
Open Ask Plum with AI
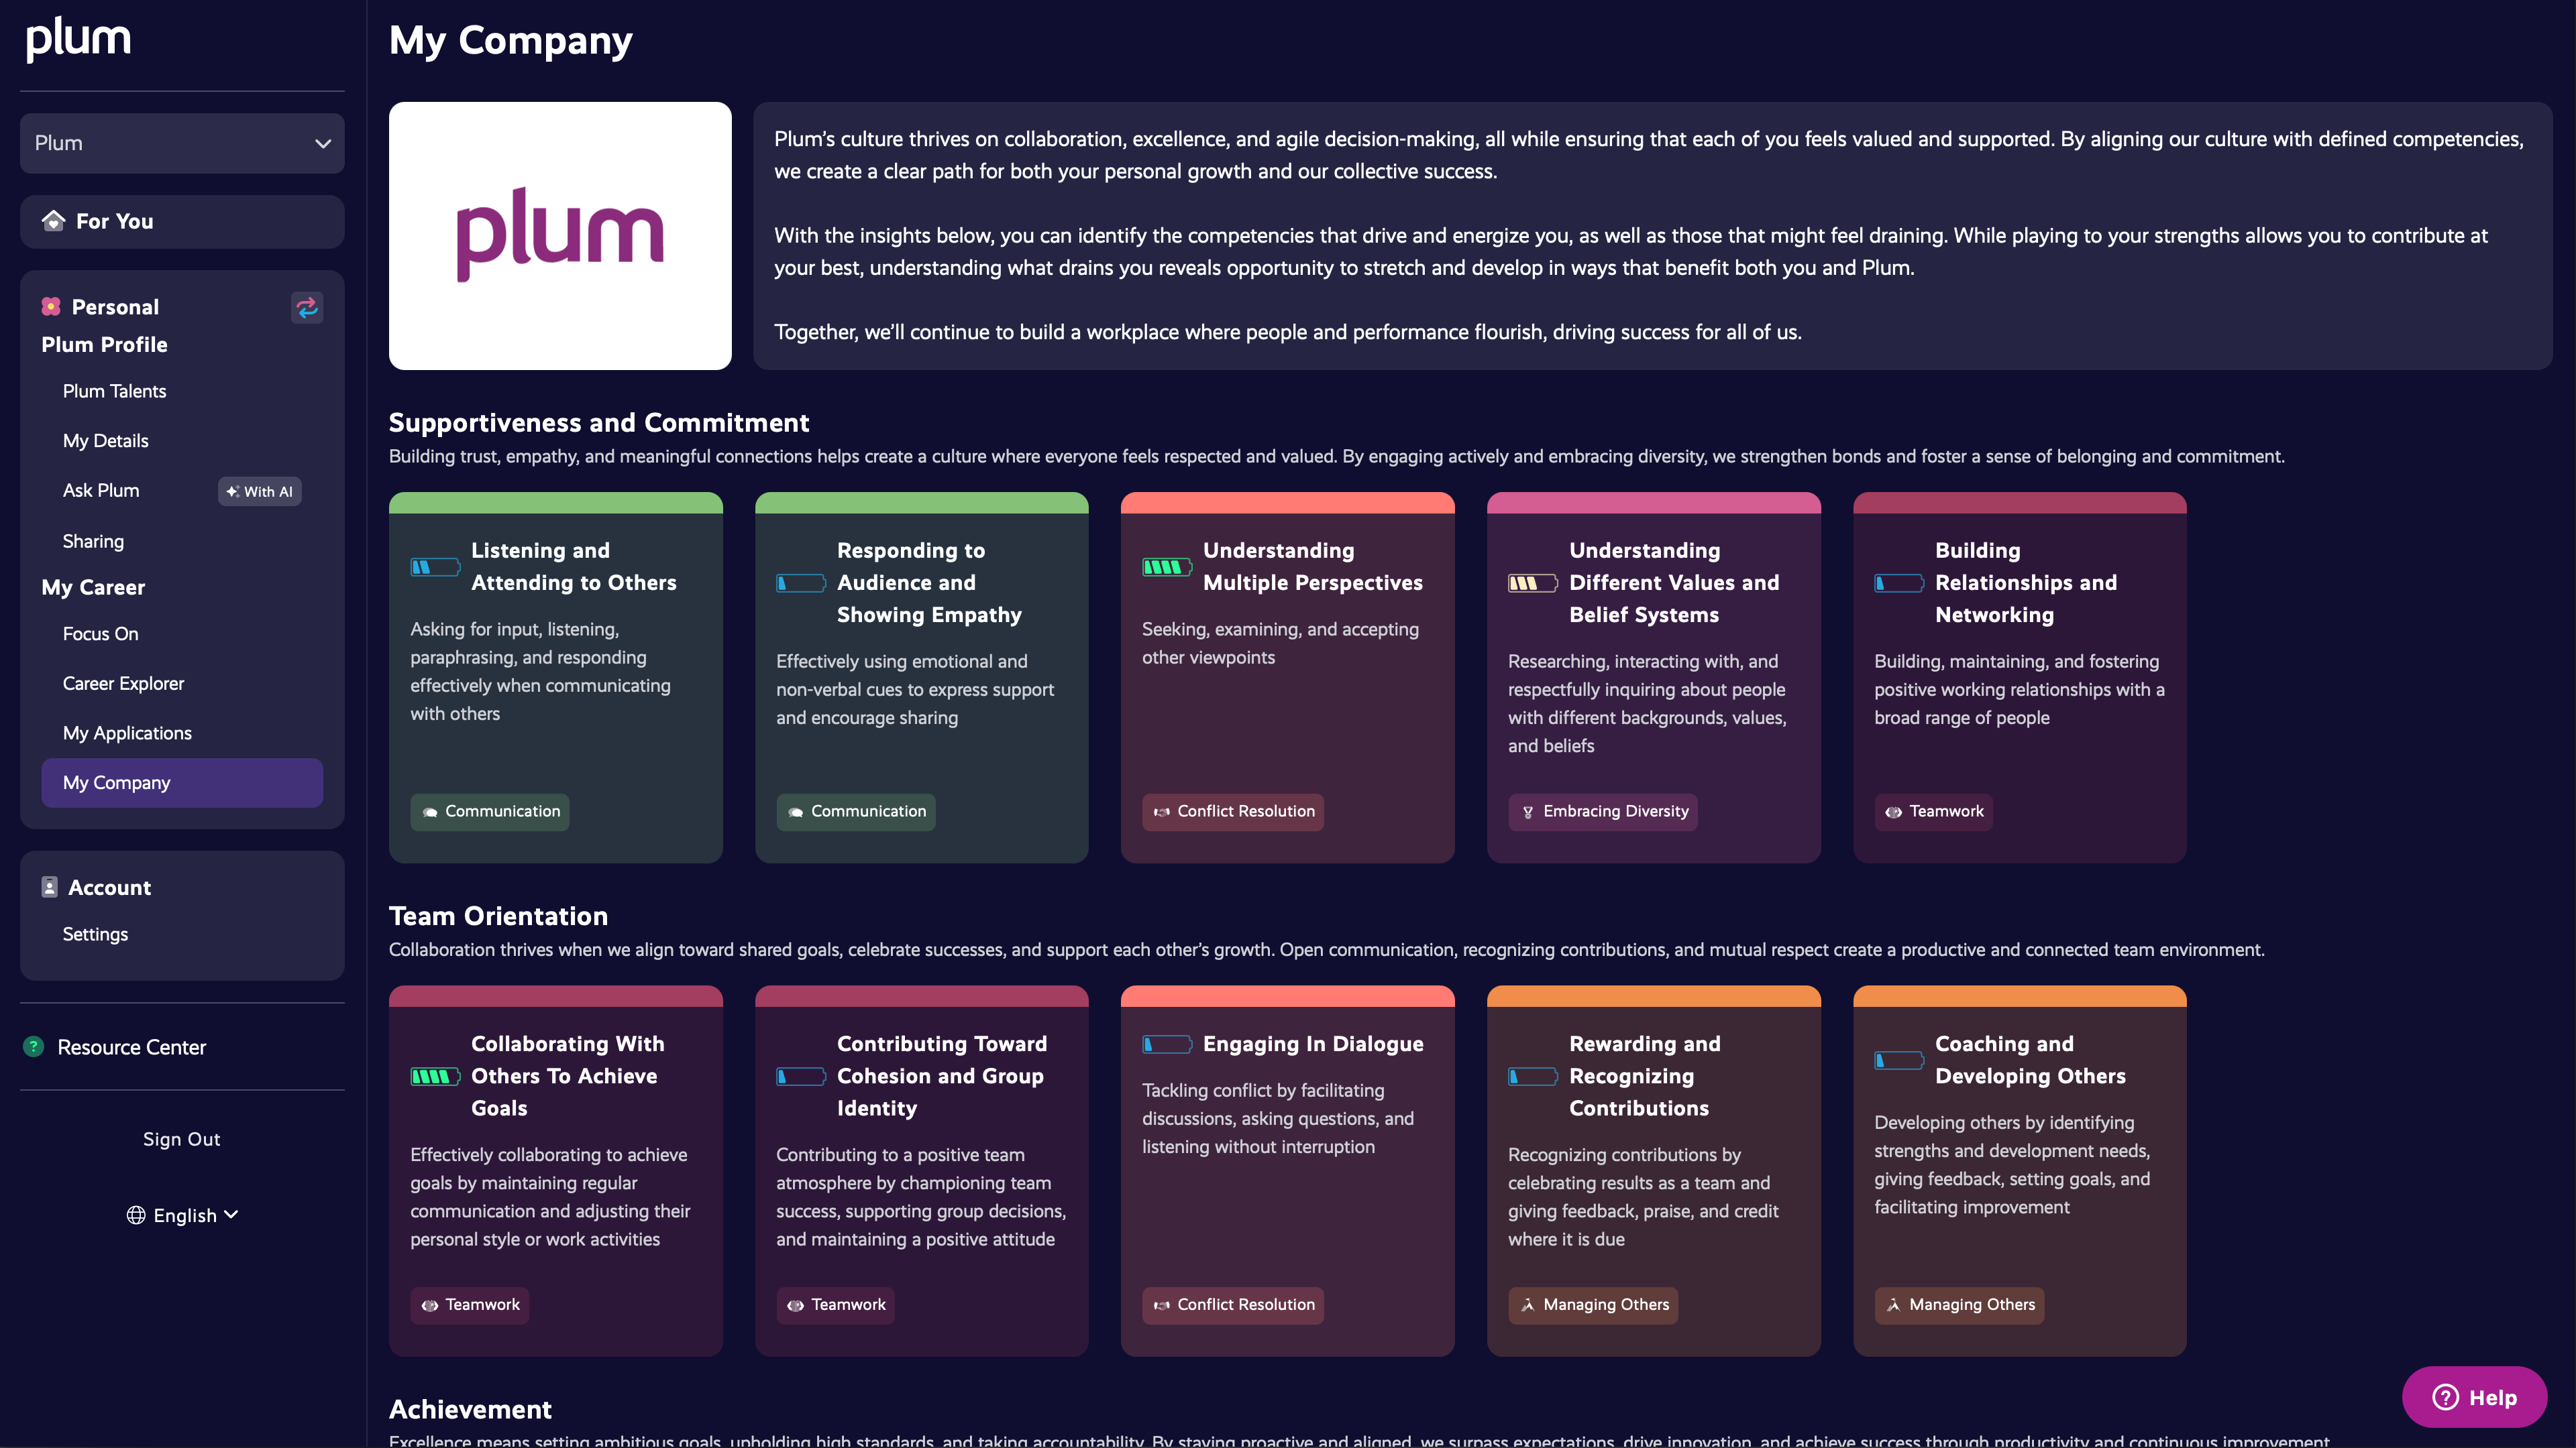(x=101, y=491)
